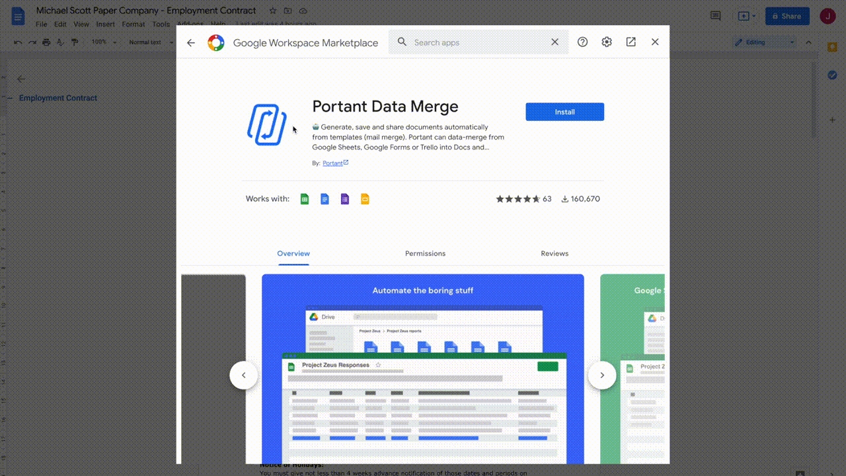Click the Google Sheets works-with icon

coord(305,199)
